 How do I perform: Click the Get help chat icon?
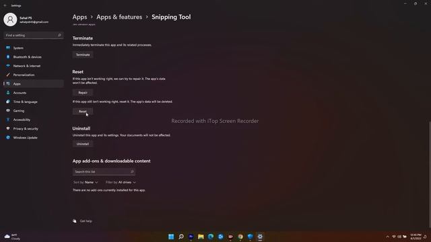[x=75, y=221]
